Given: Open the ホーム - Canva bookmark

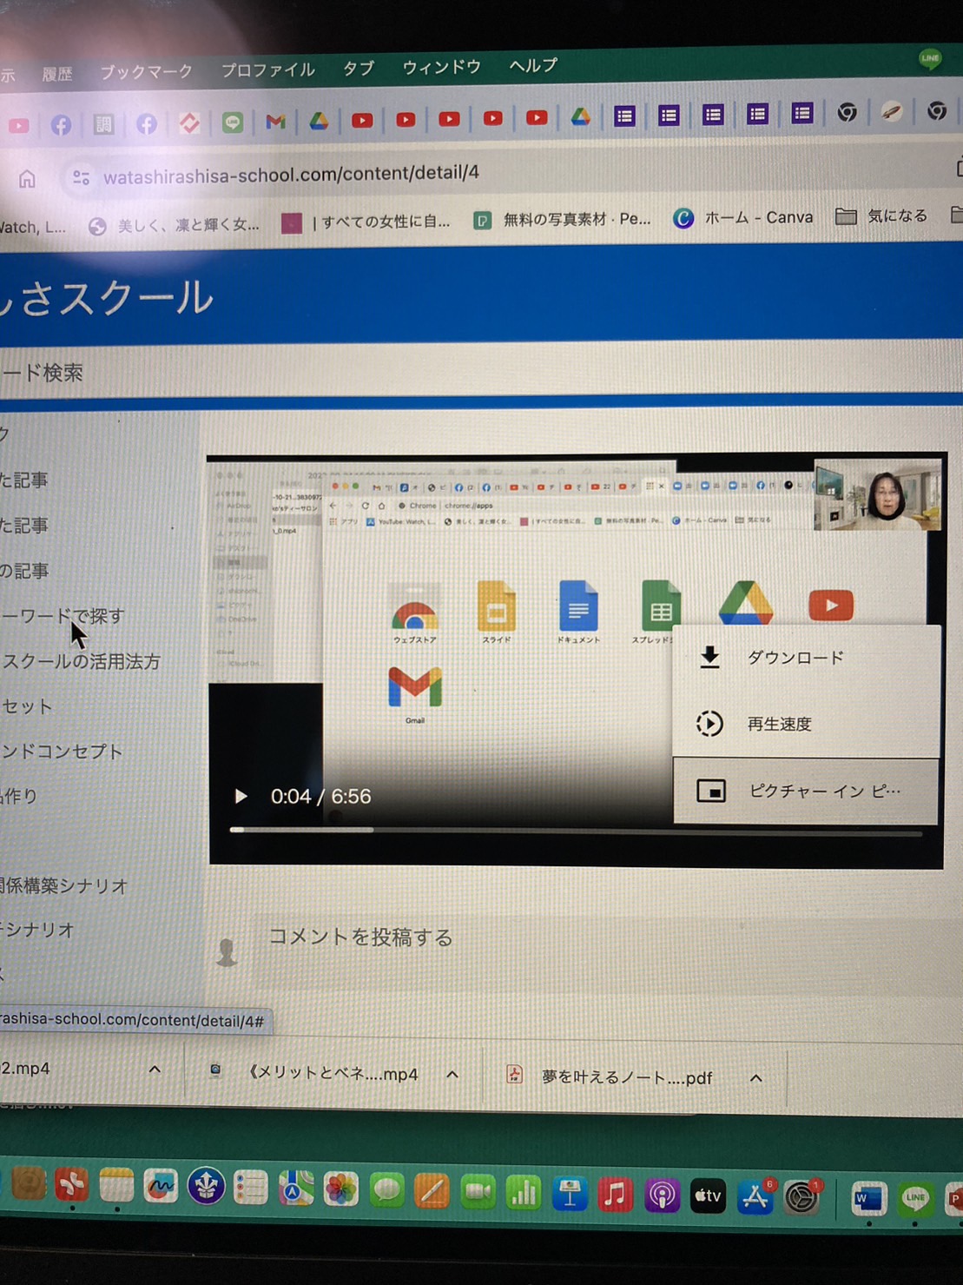Looking at the screenshot, I should coord(743,217).
